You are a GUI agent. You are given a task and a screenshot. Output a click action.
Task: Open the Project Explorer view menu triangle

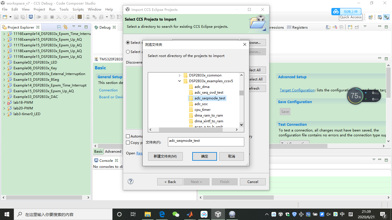(74, 27)
